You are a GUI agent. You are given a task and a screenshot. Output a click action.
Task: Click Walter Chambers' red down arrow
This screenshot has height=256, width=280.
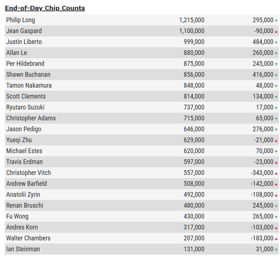(x=276, y=238)
